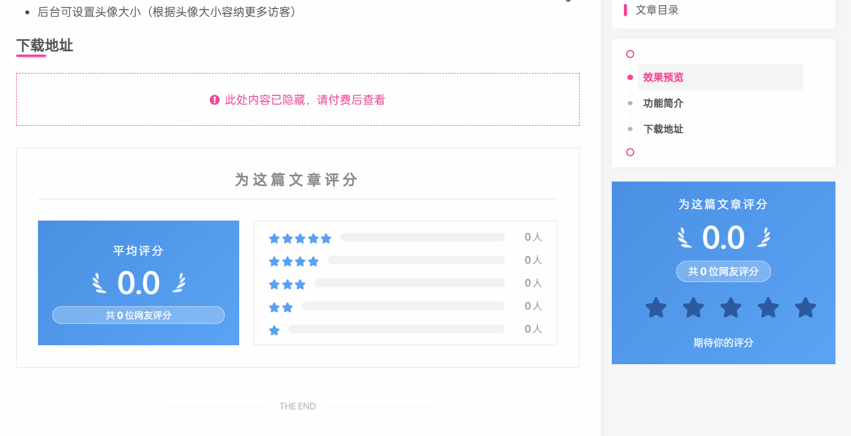Click the fourth star in sidebar rating
This screenshot has height=436, width=851.
768,308
